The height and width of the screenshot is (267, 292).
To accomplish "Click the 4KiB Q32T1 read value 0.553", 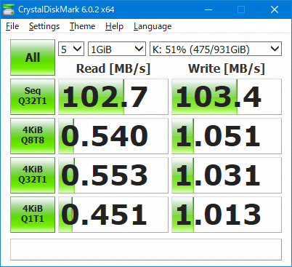I will 113,175.
